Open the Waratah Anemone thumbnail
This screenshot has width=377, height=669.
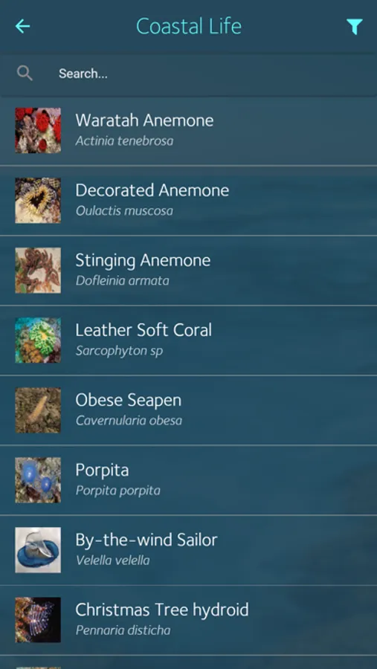point(38,130)
